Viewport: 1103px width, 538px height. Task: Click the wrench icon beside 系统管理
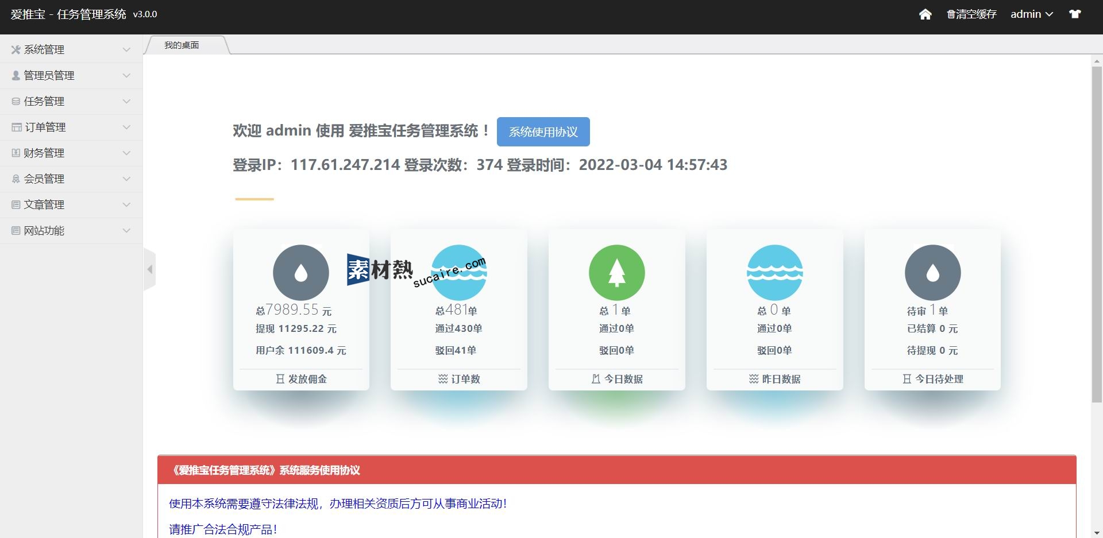pyautogui.click(x=16, y=50)
